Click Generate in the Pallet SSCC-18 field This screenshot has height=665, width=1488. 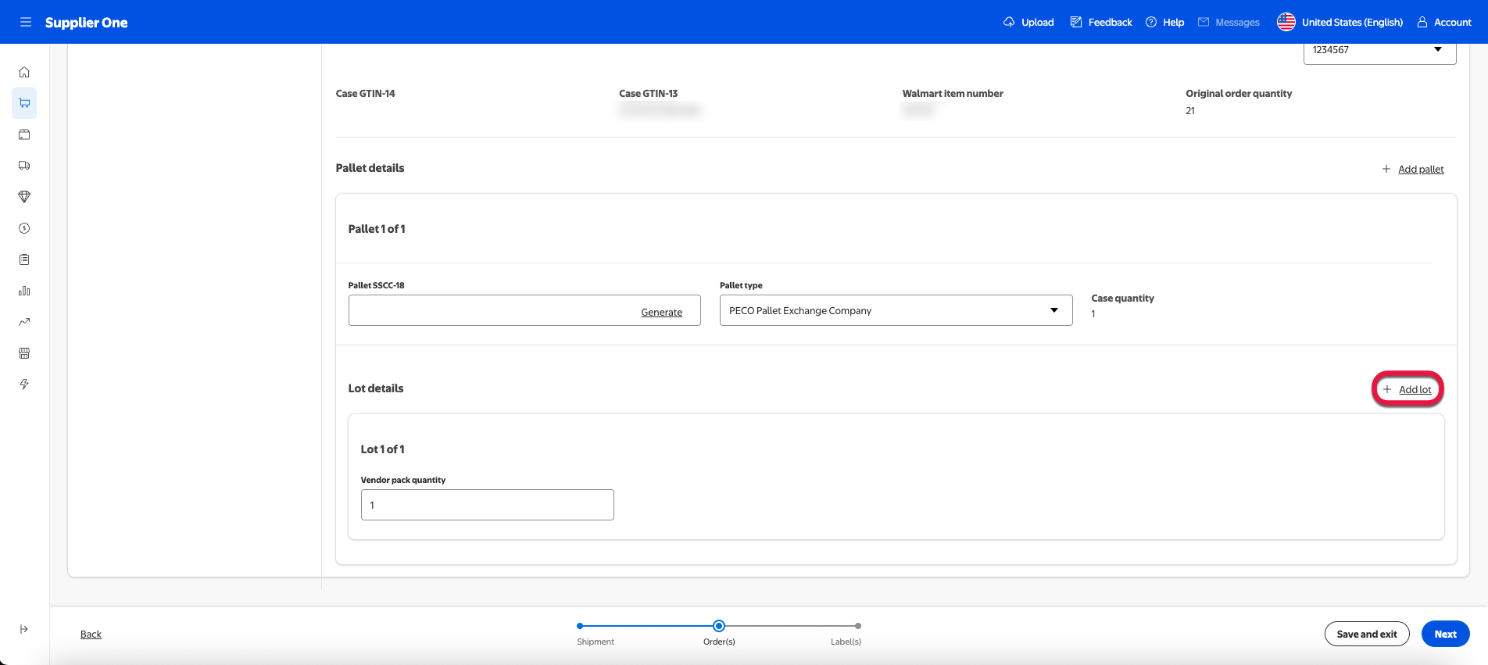[661, 312]
